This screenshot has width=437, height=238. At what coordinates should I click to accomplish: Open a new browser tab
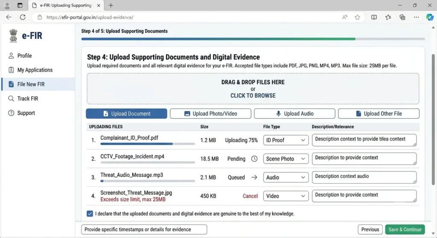point(111,5)
